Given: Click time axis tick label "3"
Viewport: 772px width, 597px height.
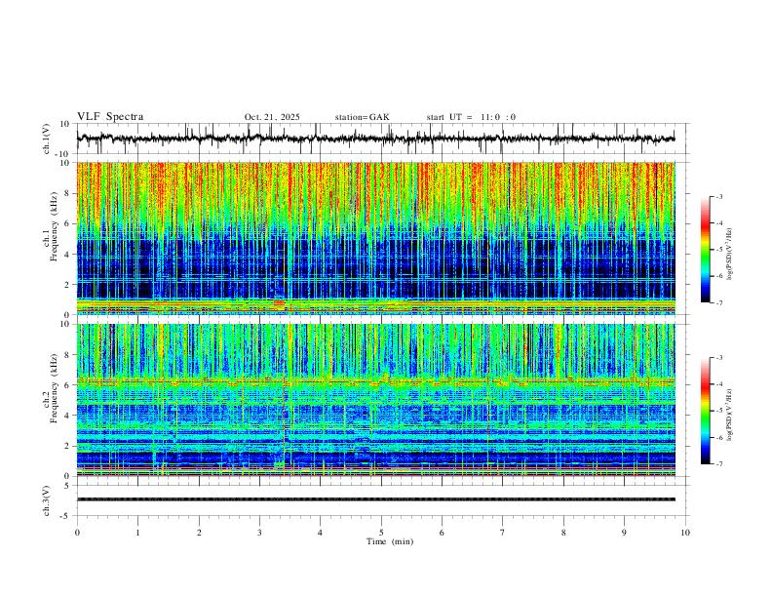Looking at the screenshot, I should click(x=259, y=533).
